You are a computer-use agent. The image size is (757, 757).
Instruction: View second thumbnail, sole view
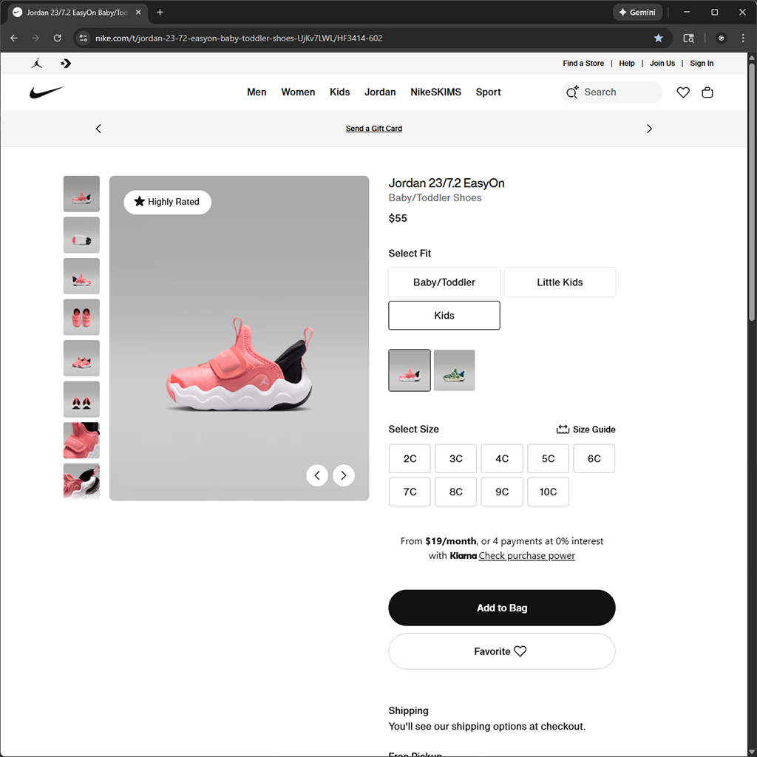pyautogui.click(x=81, y=235)
